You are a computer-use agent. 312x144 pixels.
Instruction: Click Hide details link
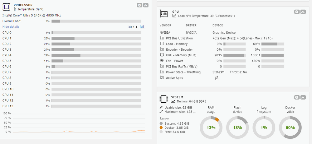point(11,26)
